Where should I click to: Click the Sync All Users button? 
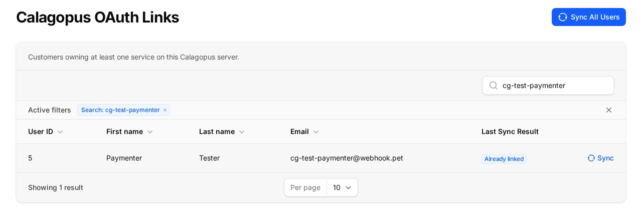tap(588, 17)
